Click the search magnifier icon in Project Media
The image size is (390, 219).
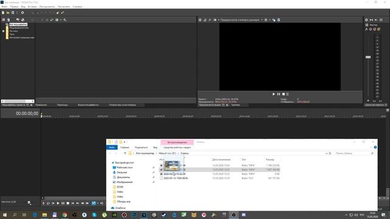tap(65, 20)
